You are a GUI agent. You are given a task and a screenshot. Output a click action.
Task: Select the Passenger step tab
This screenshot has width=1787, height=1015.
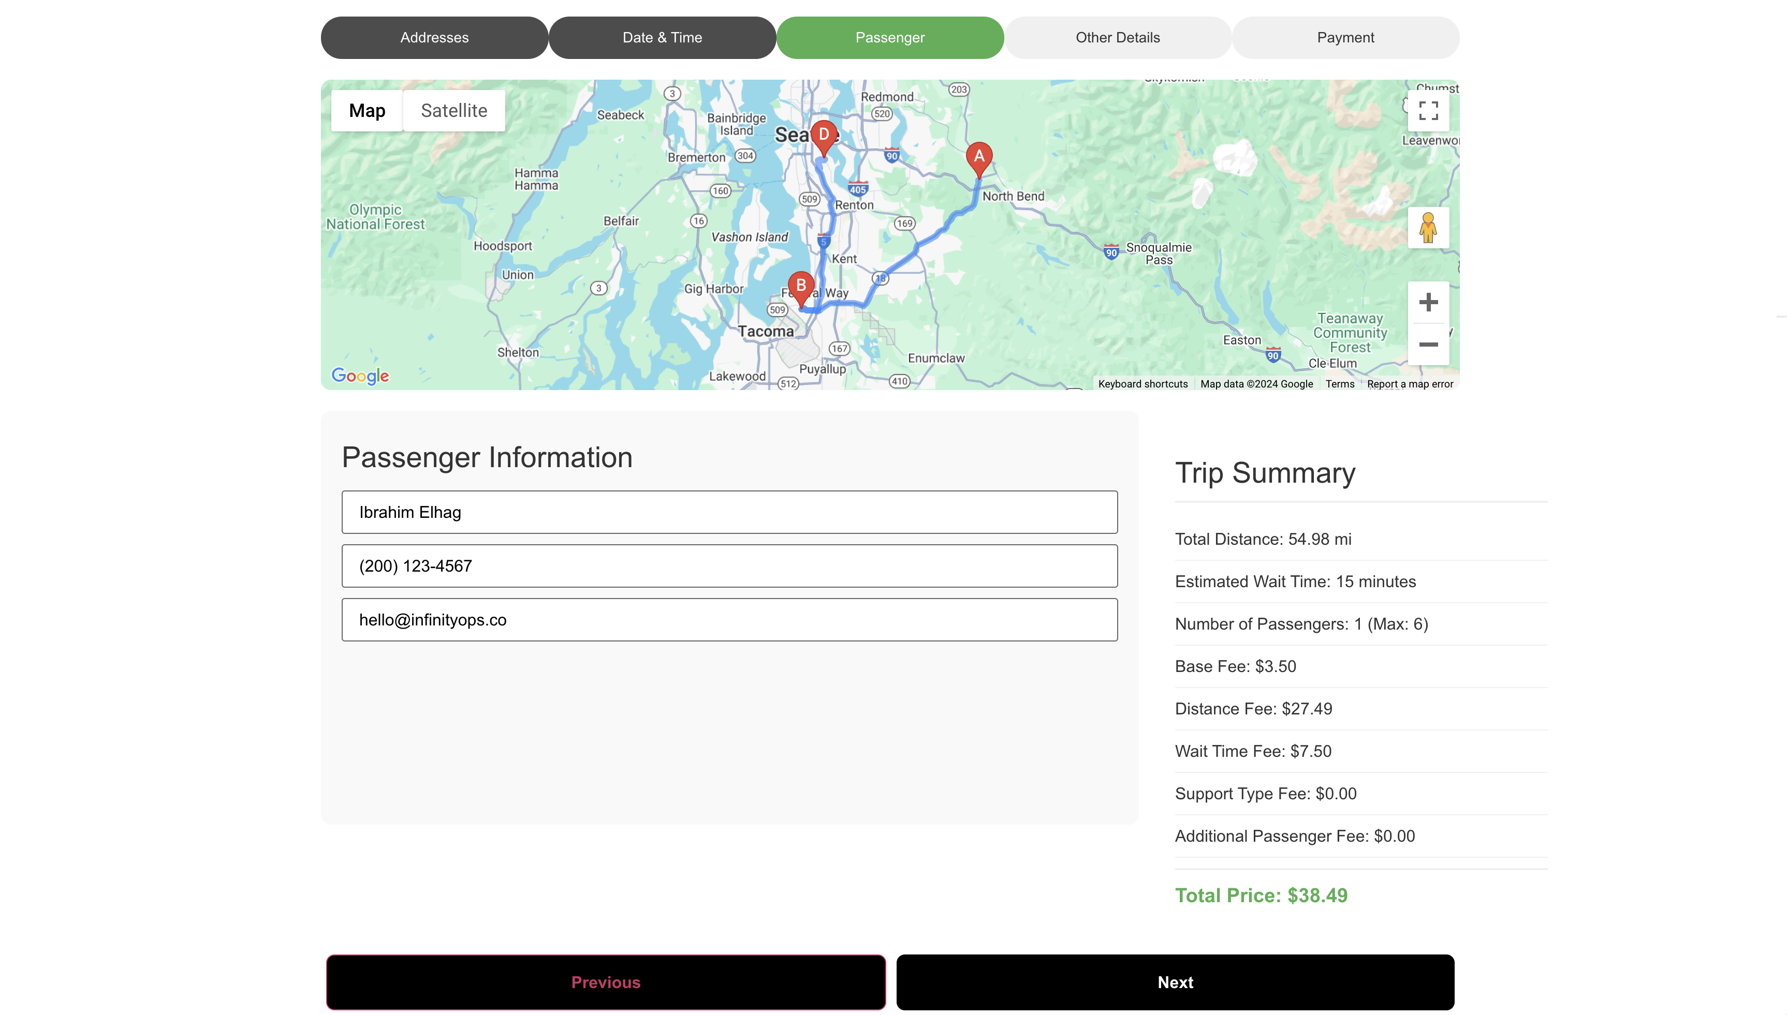pos(890,38)
